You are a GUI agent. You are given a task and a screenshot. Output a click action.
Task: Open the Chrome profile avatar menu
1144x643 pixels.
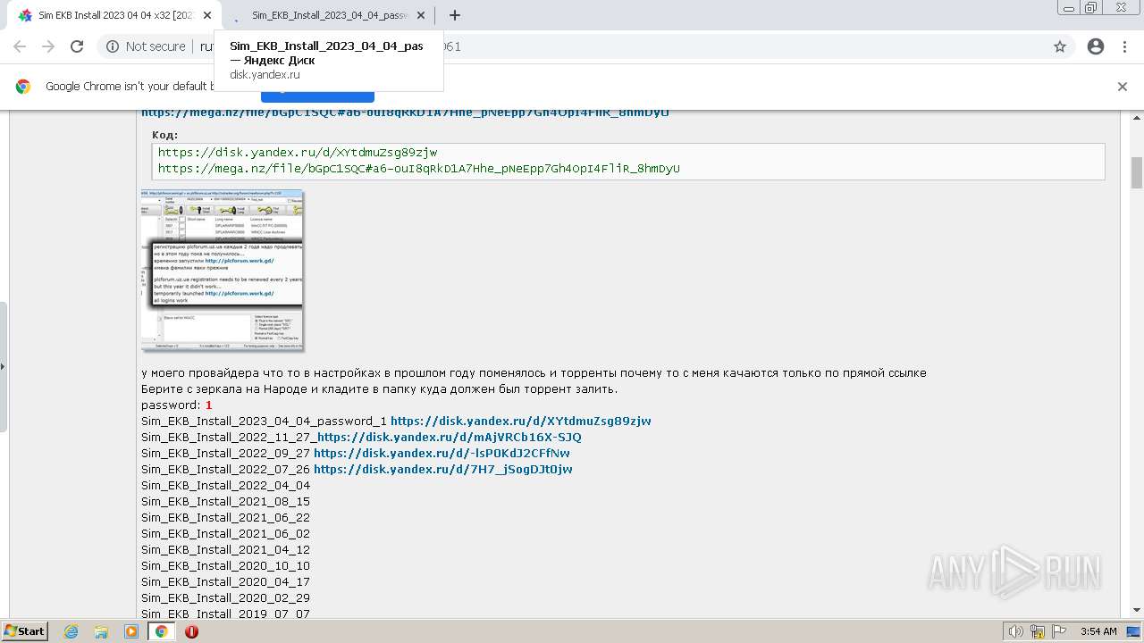pos(1096,46)
